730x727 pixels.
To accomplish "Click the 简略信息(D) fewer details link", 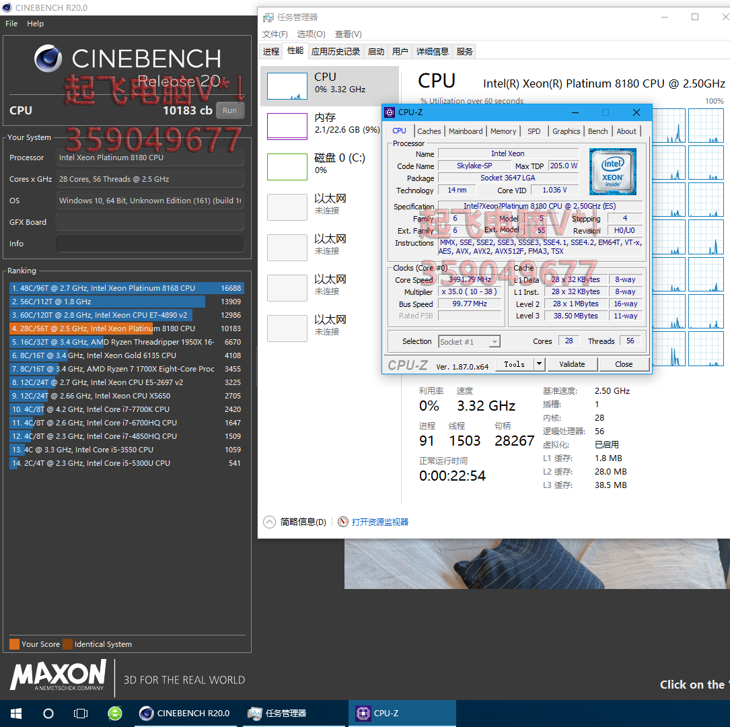I will coord(303,522).
